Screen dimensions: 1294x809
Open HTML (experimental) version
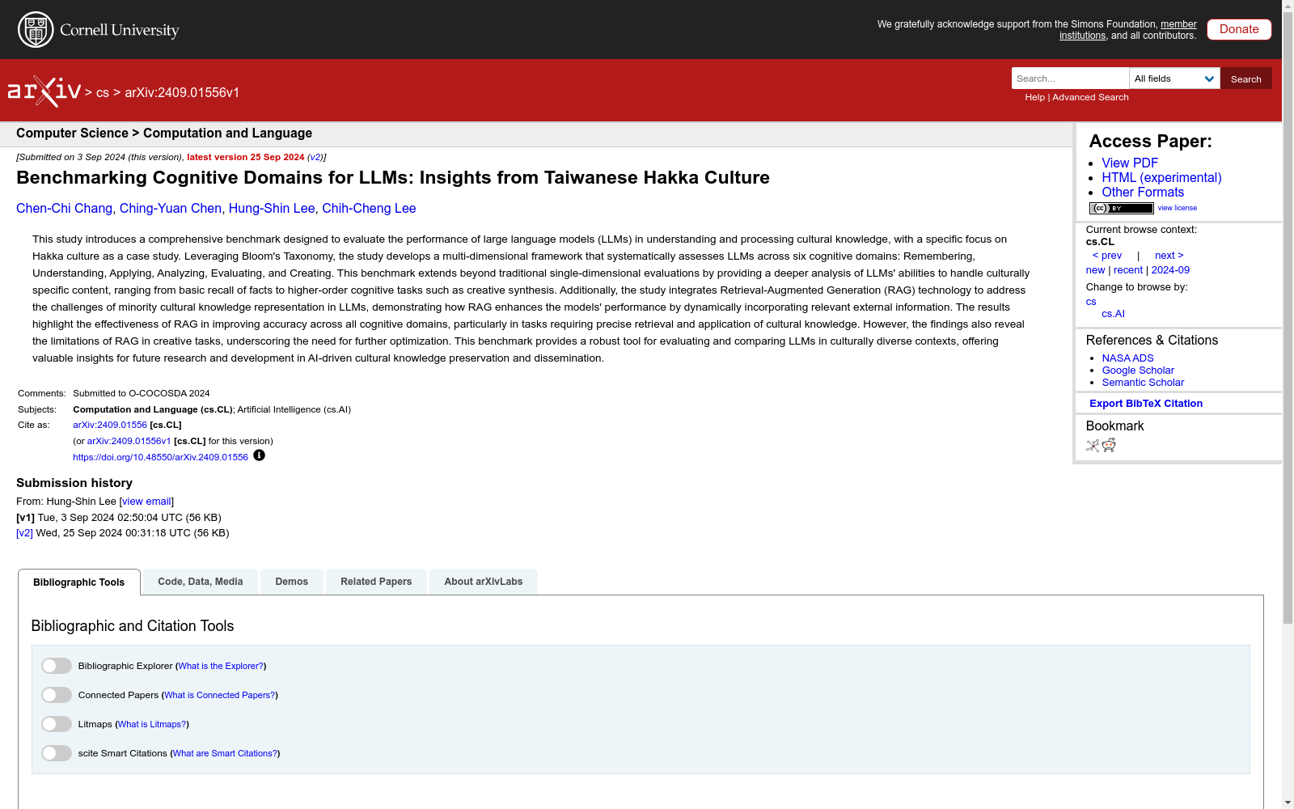coord(1161,178)
